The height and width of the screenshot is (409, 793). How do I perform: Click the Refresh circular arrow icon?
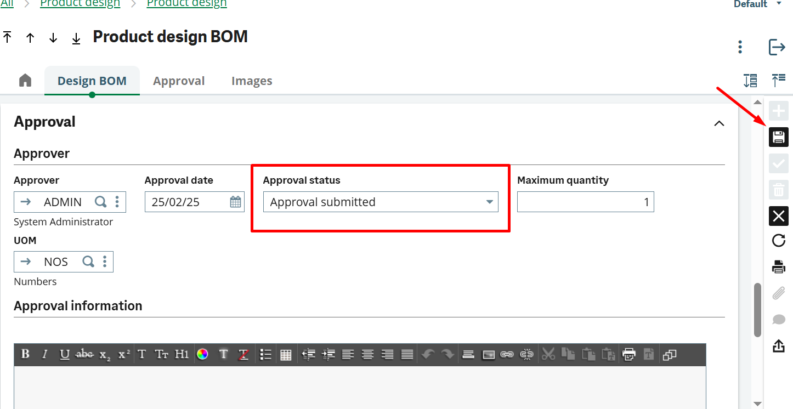[x=779, y=241]
